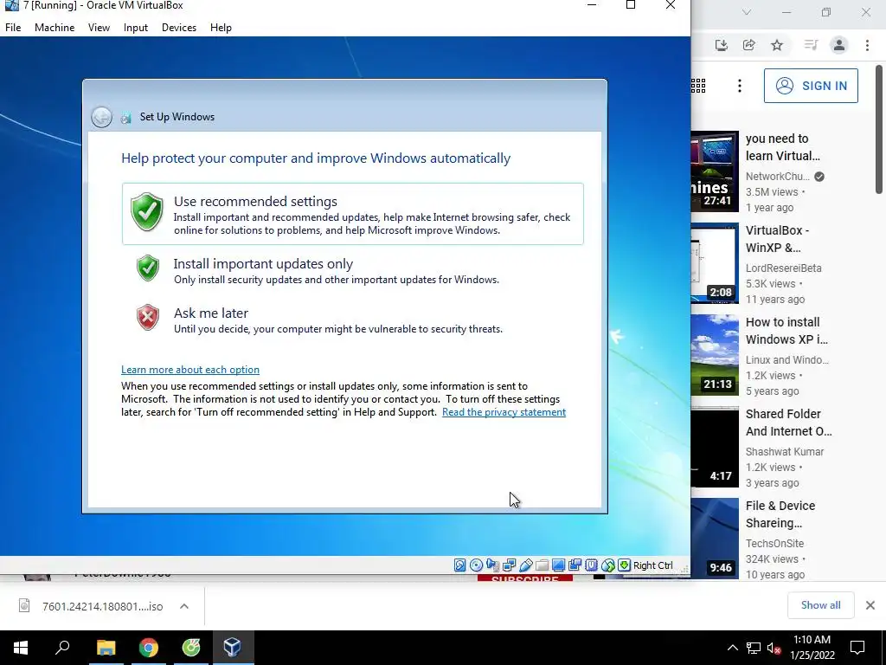Close the Chrome downloads bar
The height and width of the screenshot is (665, 886).
870,605
